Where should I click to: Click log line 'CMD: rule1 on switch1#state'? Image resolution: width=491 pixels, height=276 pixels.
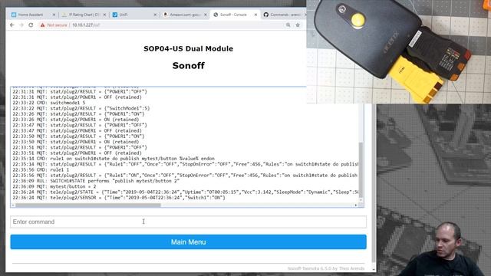[114, 159]
